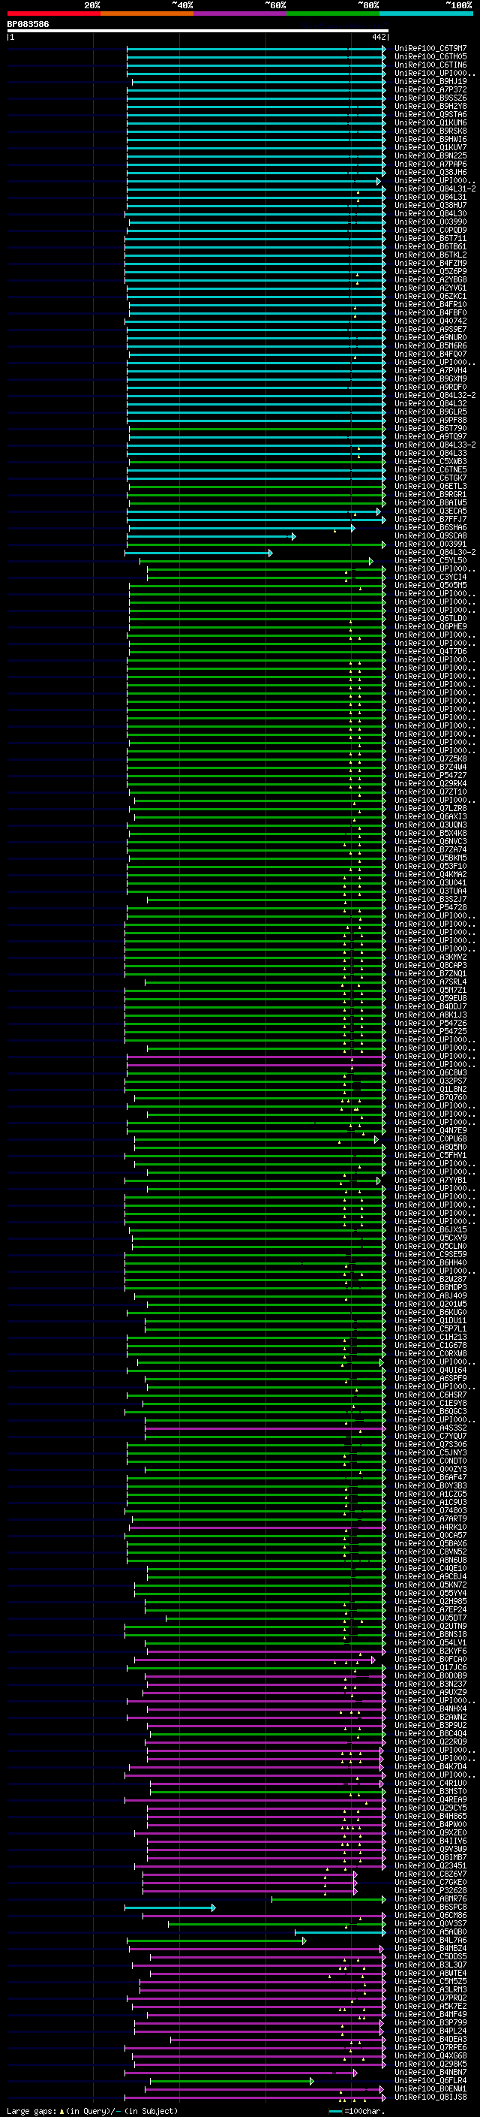The height and width of the screenshot is (2117, 480).
Task: Select hit UniRef100_O74803
Action: tap(430, 1510)
